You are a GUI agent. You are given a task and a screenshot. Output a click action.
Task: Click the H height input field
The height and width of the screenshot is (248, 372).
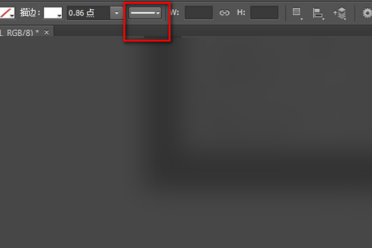pos(264,13)
